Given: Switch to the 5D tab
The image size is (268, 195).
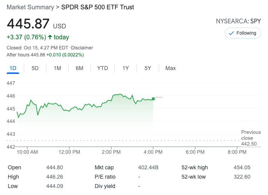Looking at the screenshot, I should (35, 68).
